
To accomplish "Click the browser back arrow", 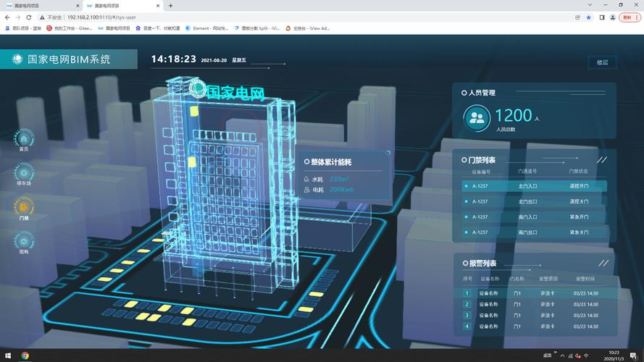I will [7, 17].
